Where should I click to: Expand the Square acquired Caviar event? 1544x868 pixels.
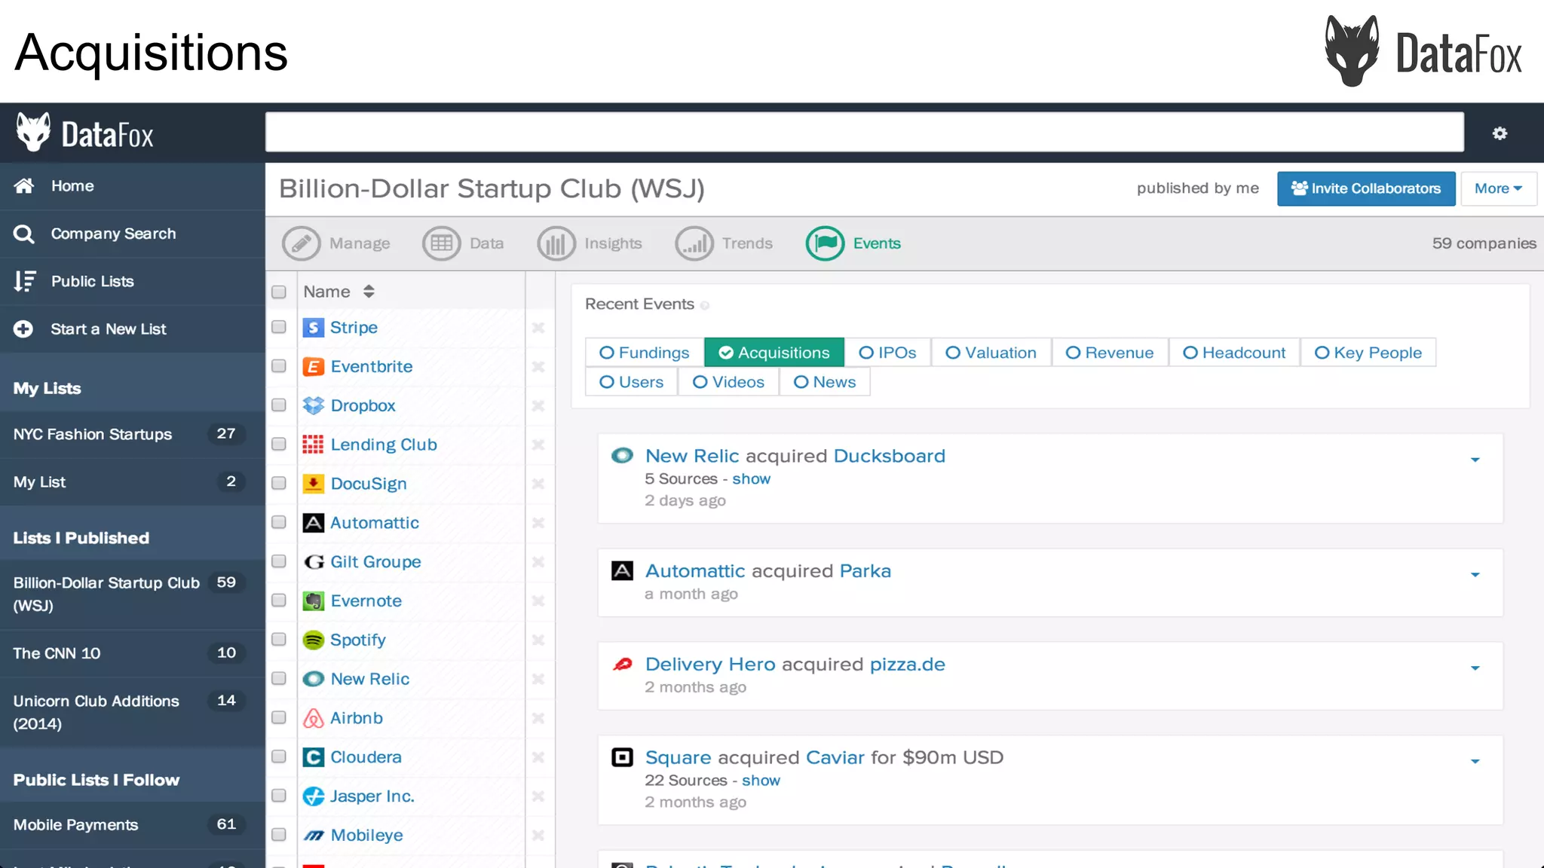pos(1475,761)
